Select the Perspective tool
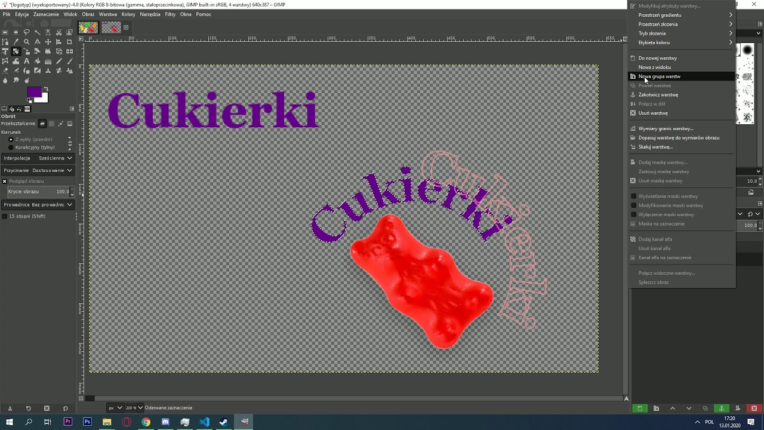The height and width of the screenshot is (430, 764). tap(48, 51)
